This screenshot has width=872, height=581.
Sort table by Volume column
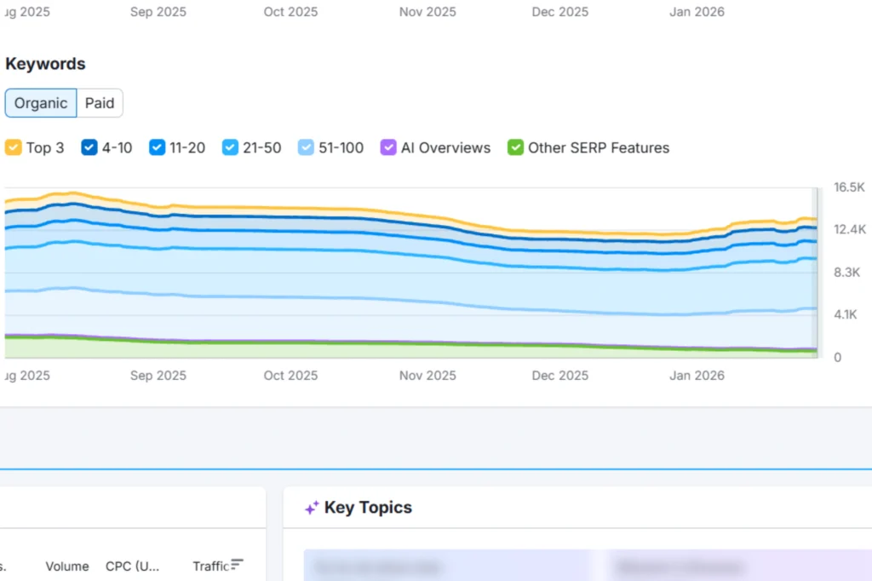[67, 566]
